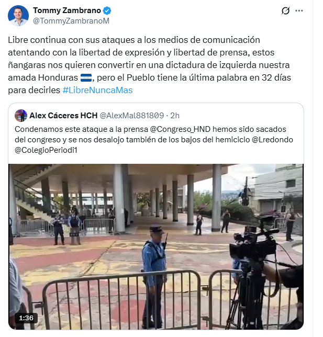Open the #LibreNuncaMas hashtag

point(97,90)
